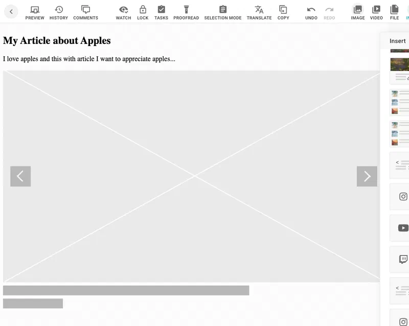
Task: Lock the article with the Lock icon
Action: (x=143, y=12)
